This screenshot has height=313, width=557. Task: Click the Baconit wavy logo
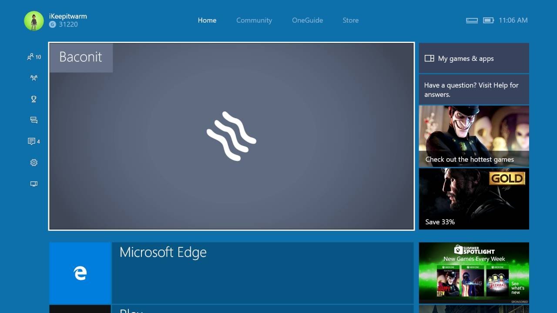(232, 136)
